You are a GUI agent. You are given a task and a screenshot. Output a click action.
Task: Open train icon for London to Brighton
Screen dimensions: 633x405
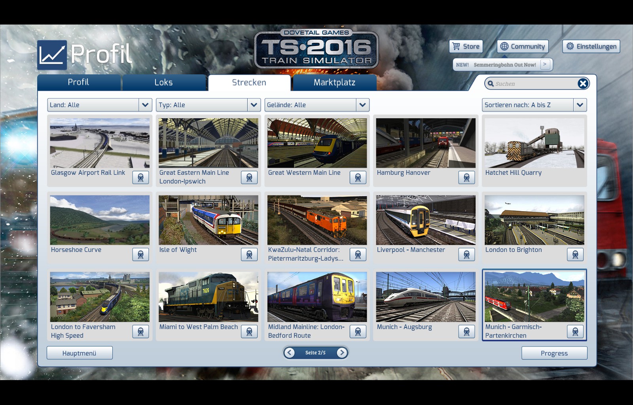575,255
